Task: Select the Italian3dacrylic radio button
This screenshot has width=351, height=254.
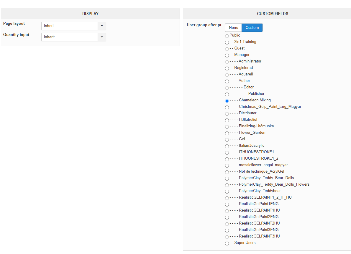Action: [227, 146]
